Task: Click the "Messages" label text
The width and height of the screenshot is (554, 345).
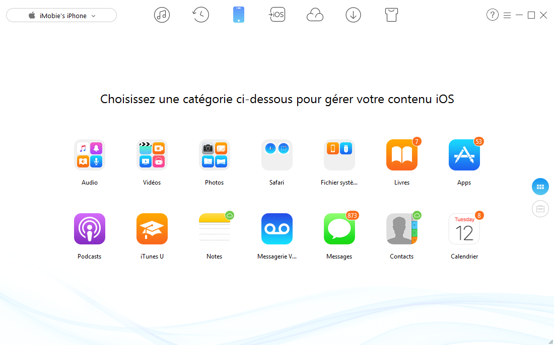Action: click(339, 256)
